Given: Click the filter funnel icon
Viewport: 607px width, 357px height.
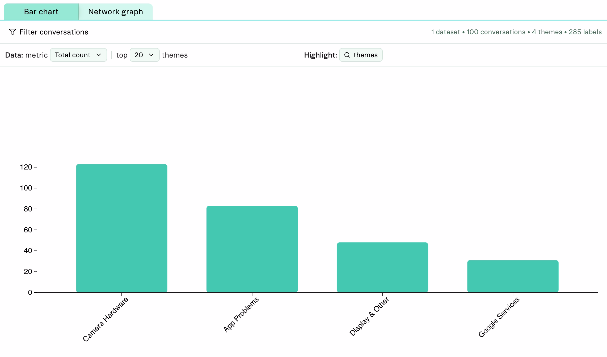Looking at the screenshot, I should tap(12, 32).
